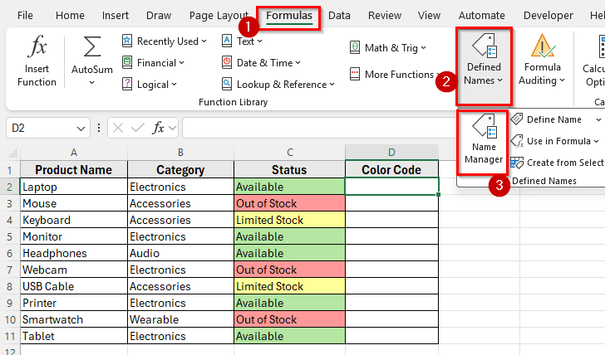The image size is (605, 355).
Task: Click the Define Name tag icon
Action: pyautogui.click(x=517, y=119)
